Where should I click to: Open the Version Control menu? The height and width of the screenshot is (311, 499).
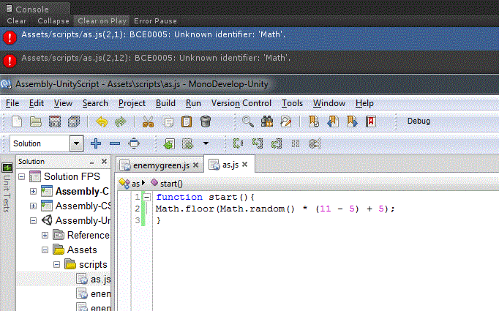[x=241, y=103]
